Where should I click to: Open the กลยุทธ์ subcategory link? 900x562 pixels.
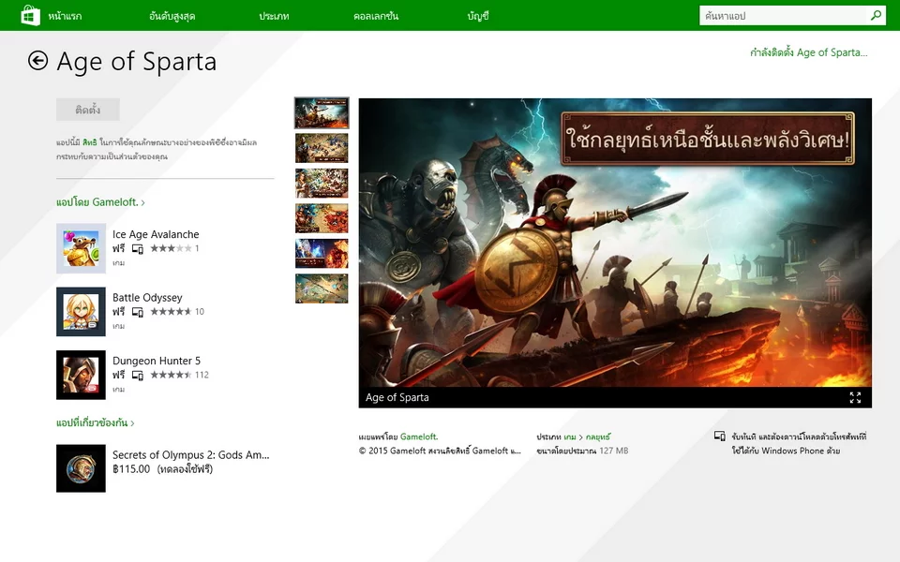pyautogui.click(x=598, y=437)
